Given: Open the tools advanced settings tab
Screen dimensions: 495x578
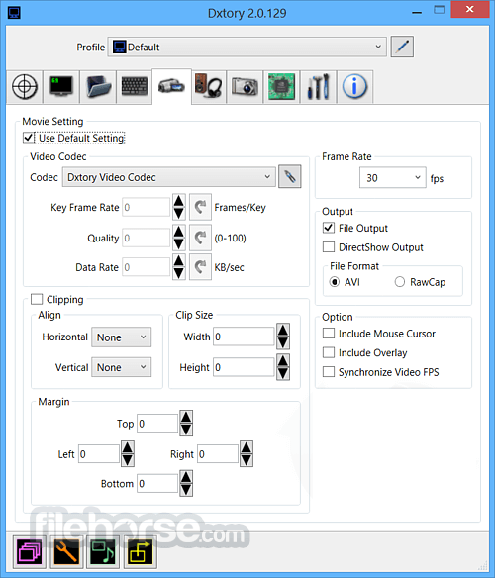Looking at the screenshot, I should click(x=319, y=87).
